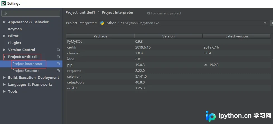The image size is (273, 124).
Task: Open the Project Interpreter dropdown arrow
Action: (x=265, y=23)
